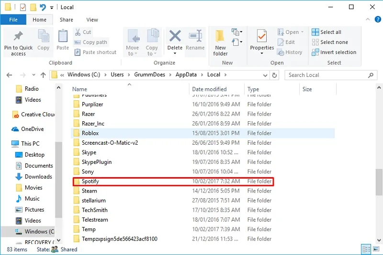Click Select none
The height and width of the screenshot is (255, 383).
[330, 42]
